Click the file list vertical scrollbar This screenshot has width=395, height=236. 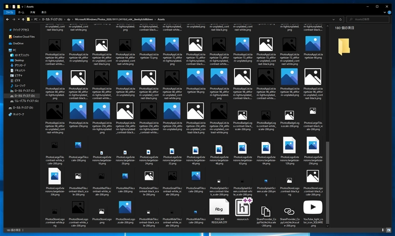point(327,182)
